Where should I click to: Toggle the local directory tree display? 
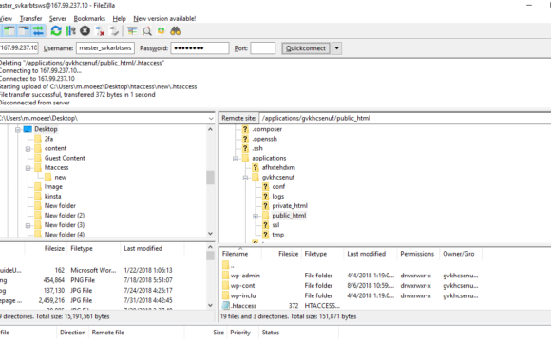pyautogui.click(x=9, y=31)
